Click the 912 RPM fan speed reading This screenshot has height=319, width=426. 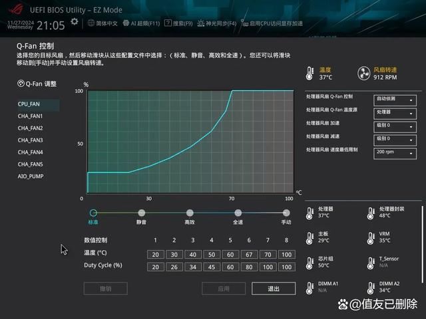(x=385, y=77)
